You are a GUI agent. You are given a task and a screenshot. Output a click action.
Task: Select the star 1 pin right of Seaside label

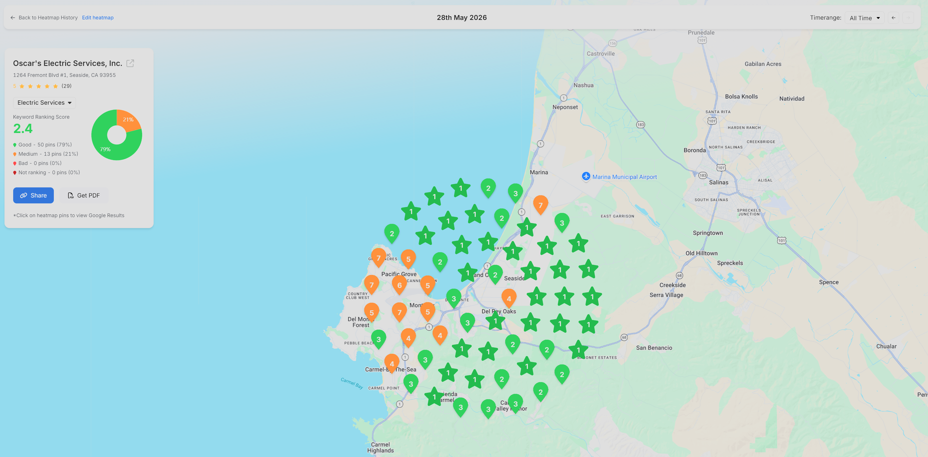click(x=530, y=271)
